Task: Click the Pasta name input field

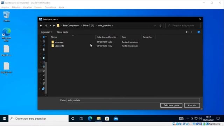Action: (x=133, y=100)
